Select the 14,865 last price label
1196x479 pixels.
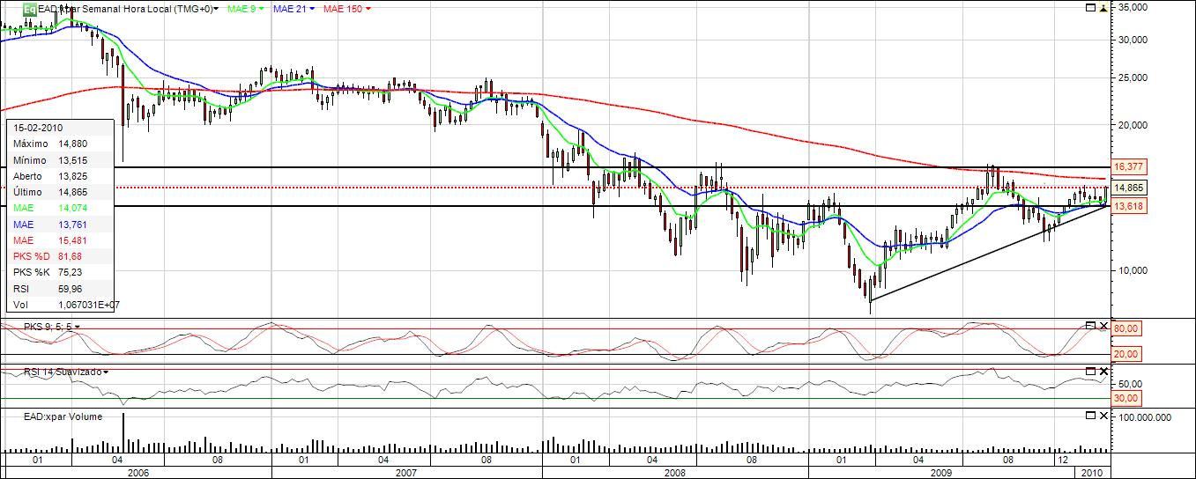click(1128, 188)
